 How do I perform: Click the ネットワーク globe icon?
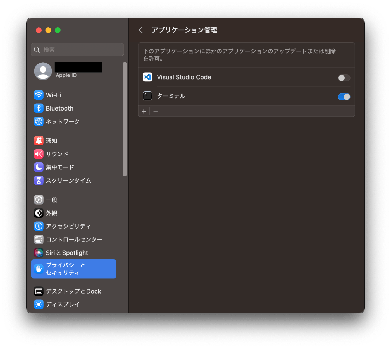[x=39, y=121]
